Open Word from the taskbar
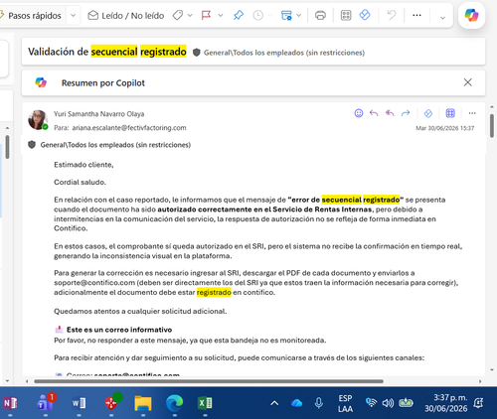497x419 pixels. pos(79,403)
